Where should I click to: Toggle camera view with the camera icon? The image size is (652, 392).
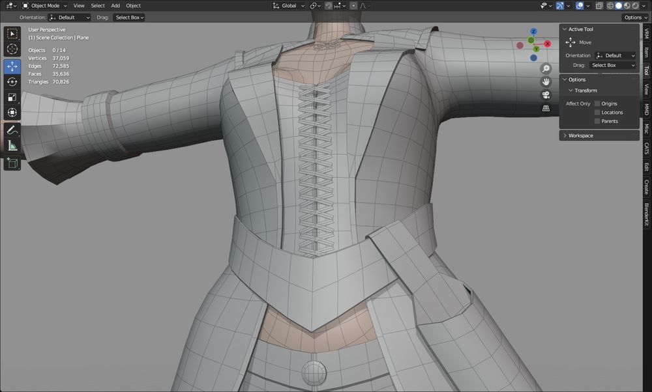pyautogui.click(x=546, y=95)
